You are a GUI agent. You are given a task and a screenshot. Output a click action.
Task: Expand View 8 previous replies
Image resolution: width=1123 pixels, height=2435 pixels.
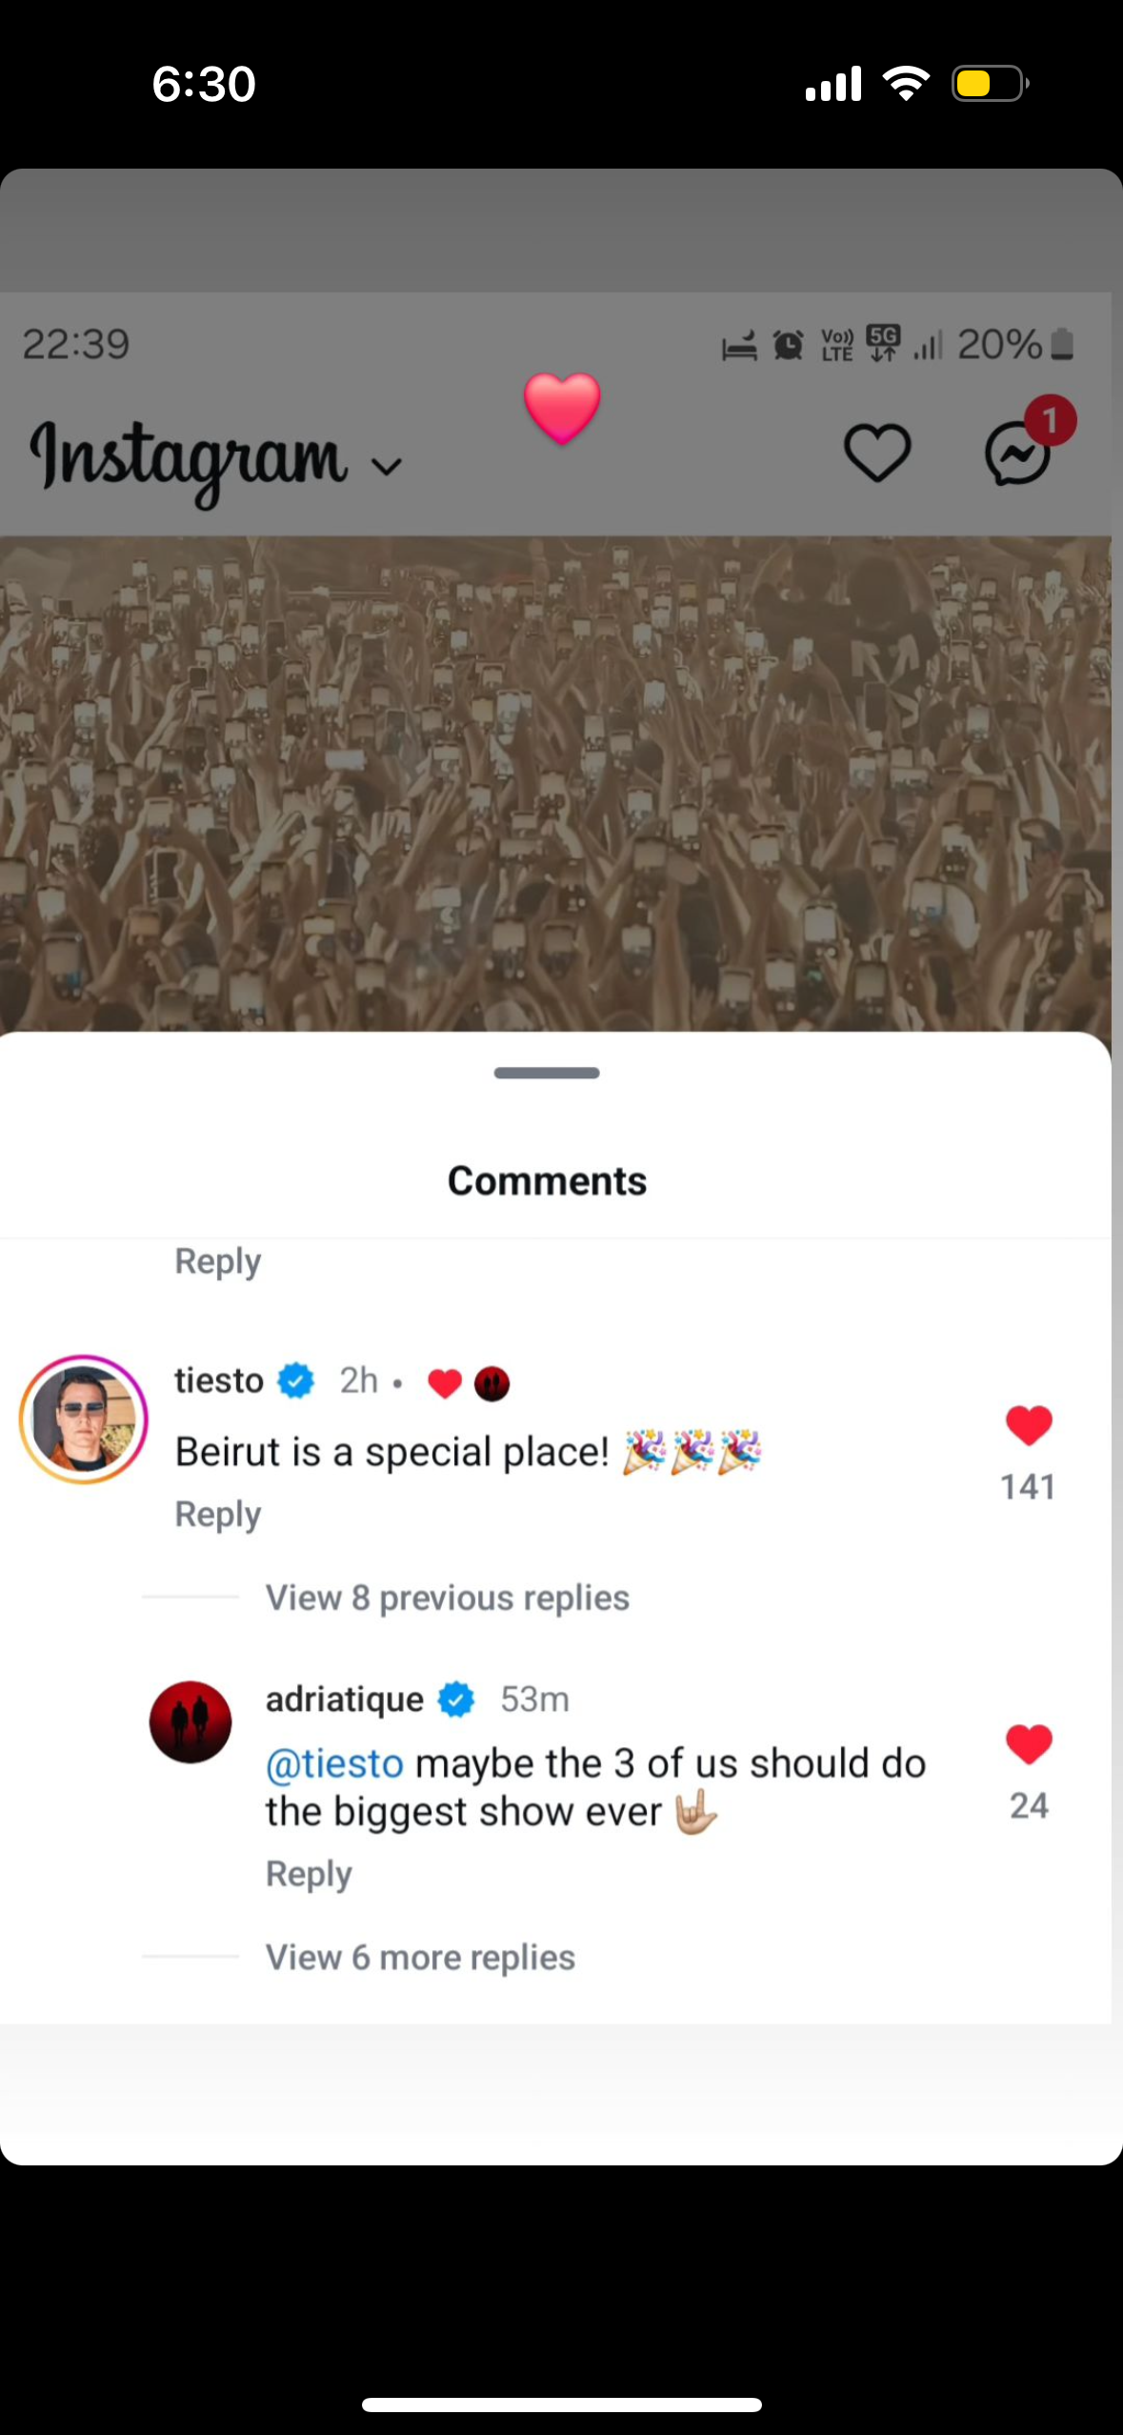tap(447, 1598)
